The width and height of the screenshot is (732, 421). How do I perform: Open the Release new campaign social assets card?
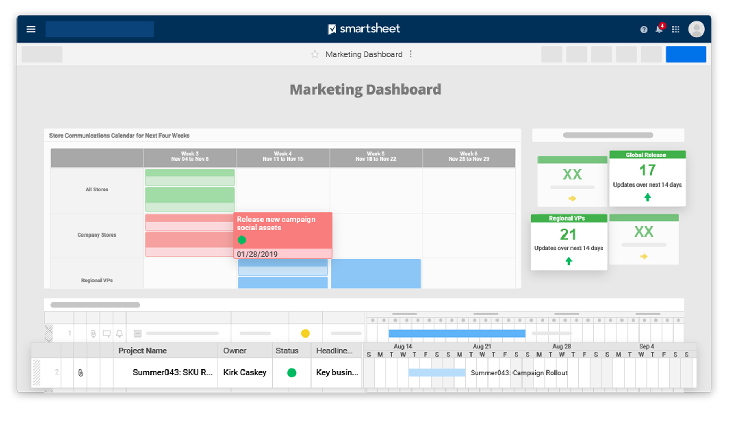pyautogui.click(x=283, y=235)
